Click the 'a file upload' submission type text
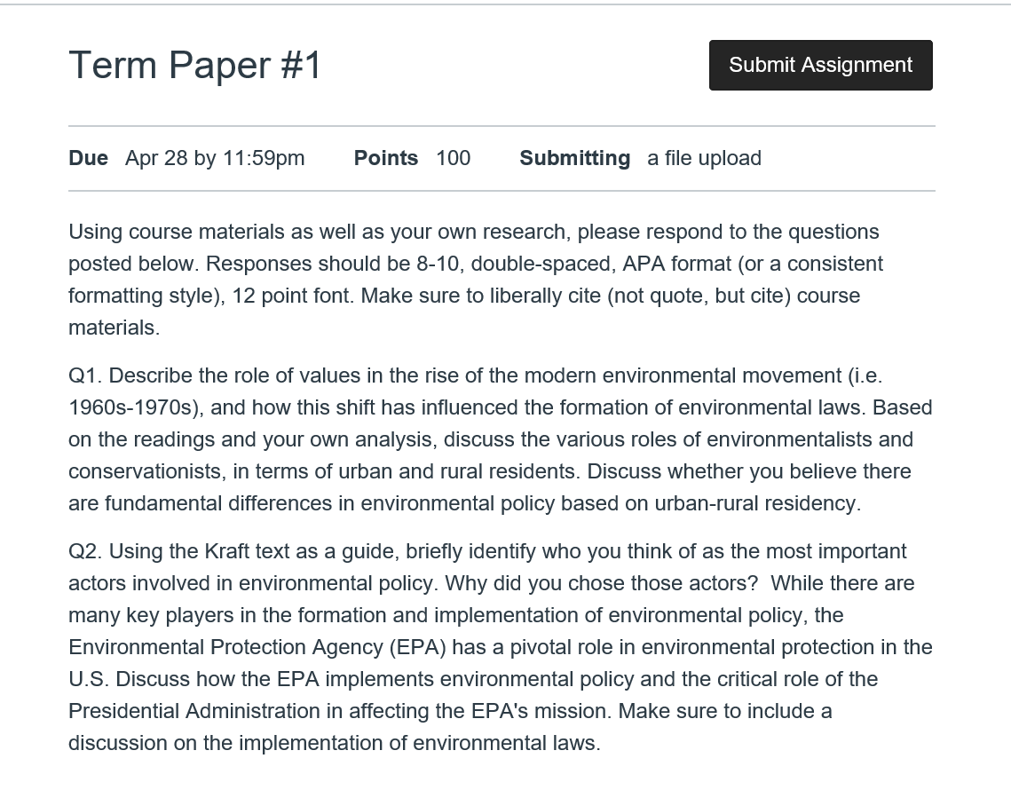The height and width of the screenshot is (790, 1011). tap(704, 158)
